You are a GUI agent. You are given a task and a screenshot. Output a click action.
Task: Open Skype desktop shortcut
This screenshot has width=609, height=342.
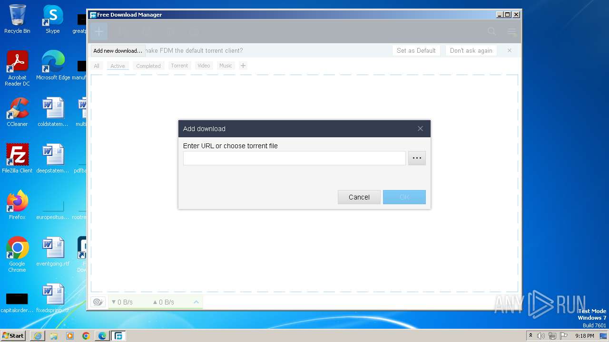tap(53, 19)
